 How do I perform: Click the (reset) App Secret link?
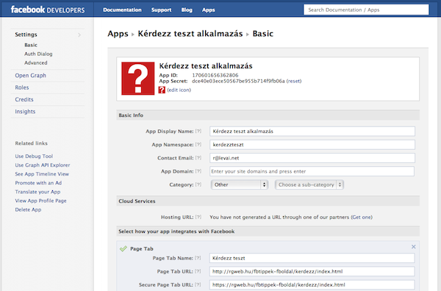point(294,81)
